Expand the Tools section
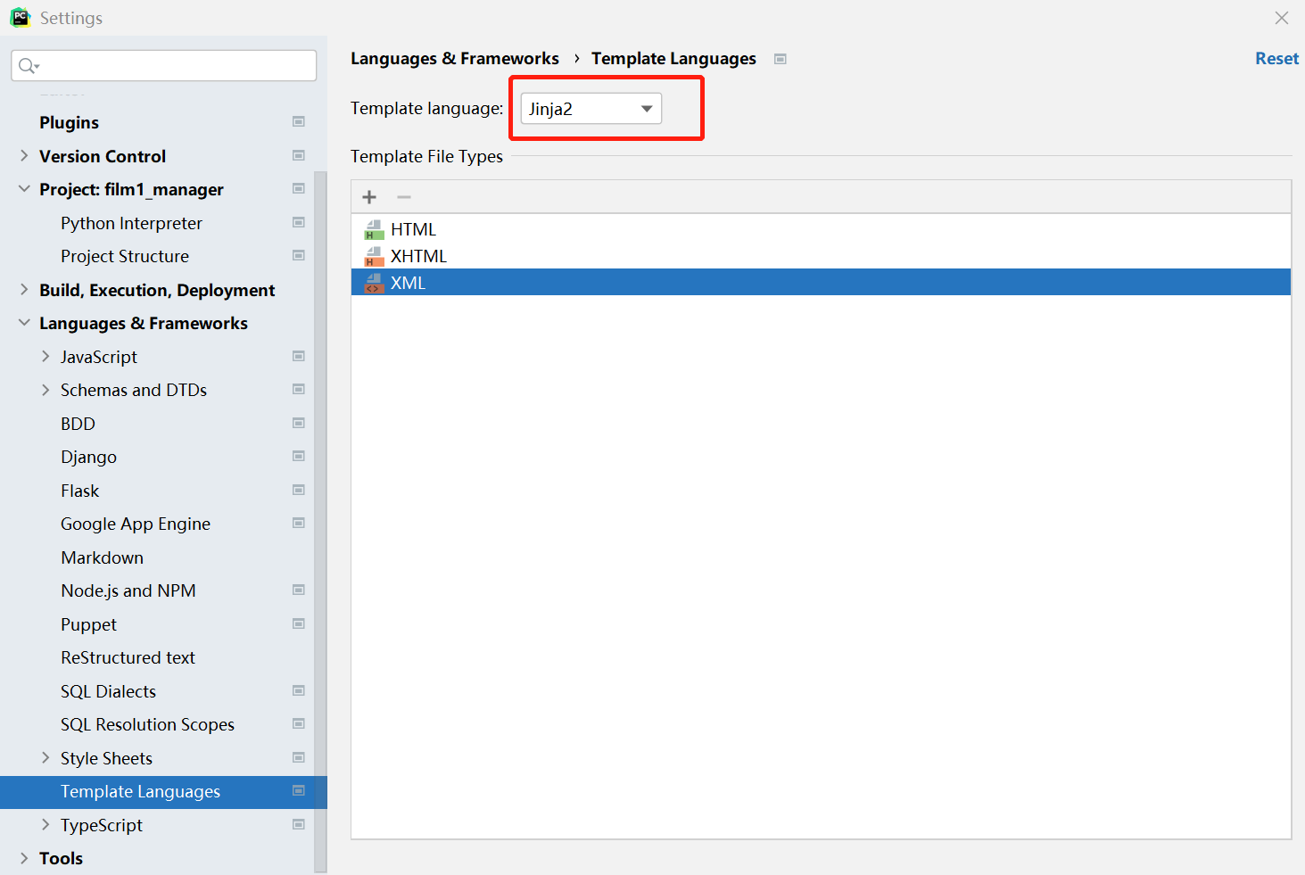1305x875 pixels. [x=24, y=858]
